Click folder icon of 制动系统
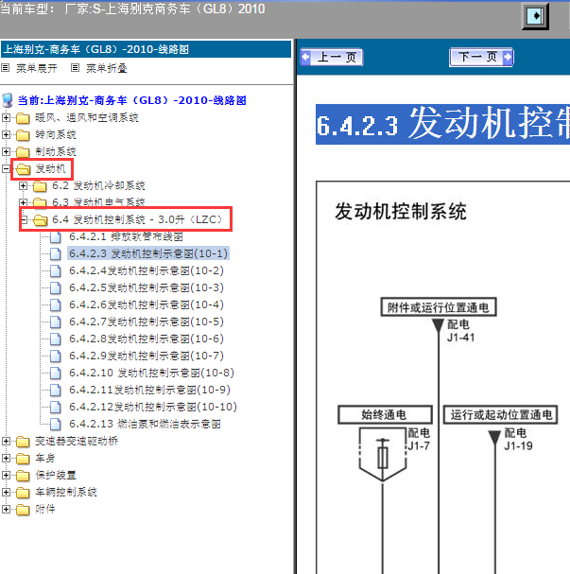 pos(23,152)
